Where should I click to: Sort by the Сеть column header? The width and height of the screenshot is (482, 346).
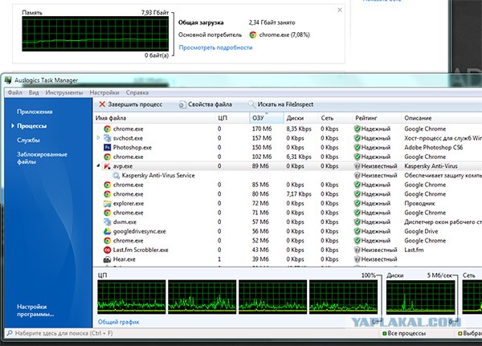tap(335, 118)
